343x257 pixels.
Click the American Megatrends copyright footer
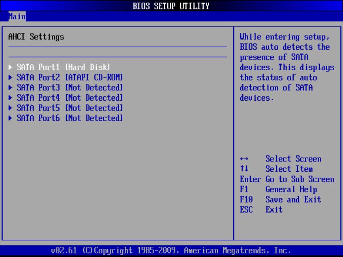point(171,251)
